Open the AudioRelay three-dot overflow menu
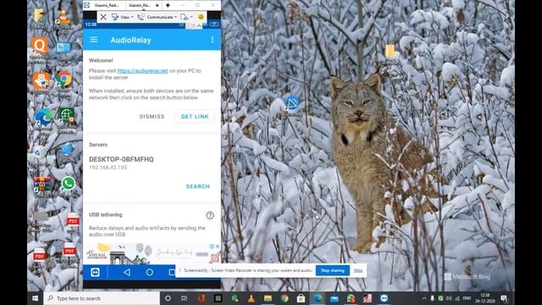 tap(213, 40)
